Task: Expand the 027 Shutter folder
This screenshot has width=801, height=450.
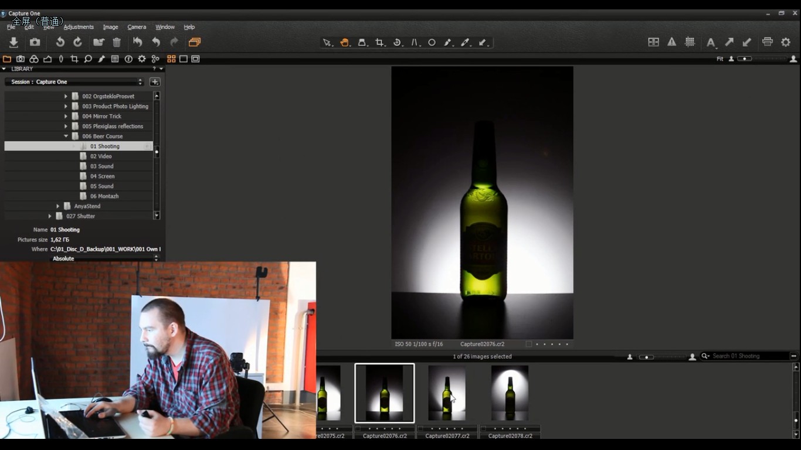Action: 50,216
